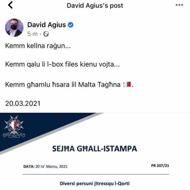Open the attached press release image
This screenshot has height=190, width=190.
click(95, 151)
